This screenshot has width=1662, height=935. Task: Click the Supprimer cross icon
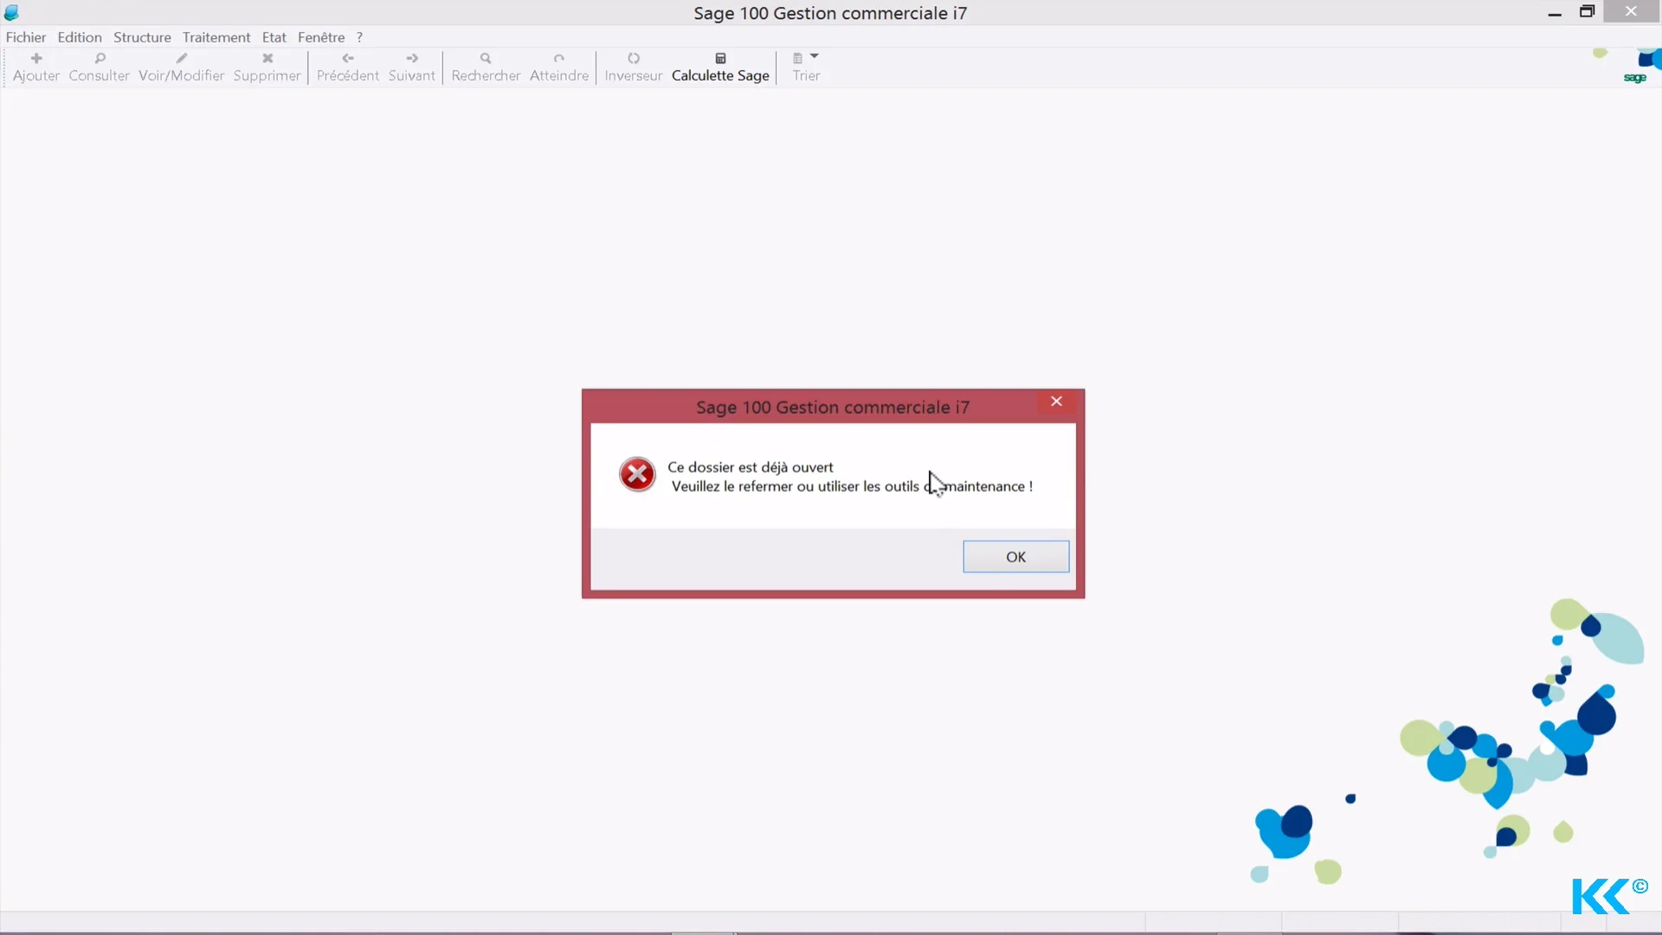click(267, 58)
